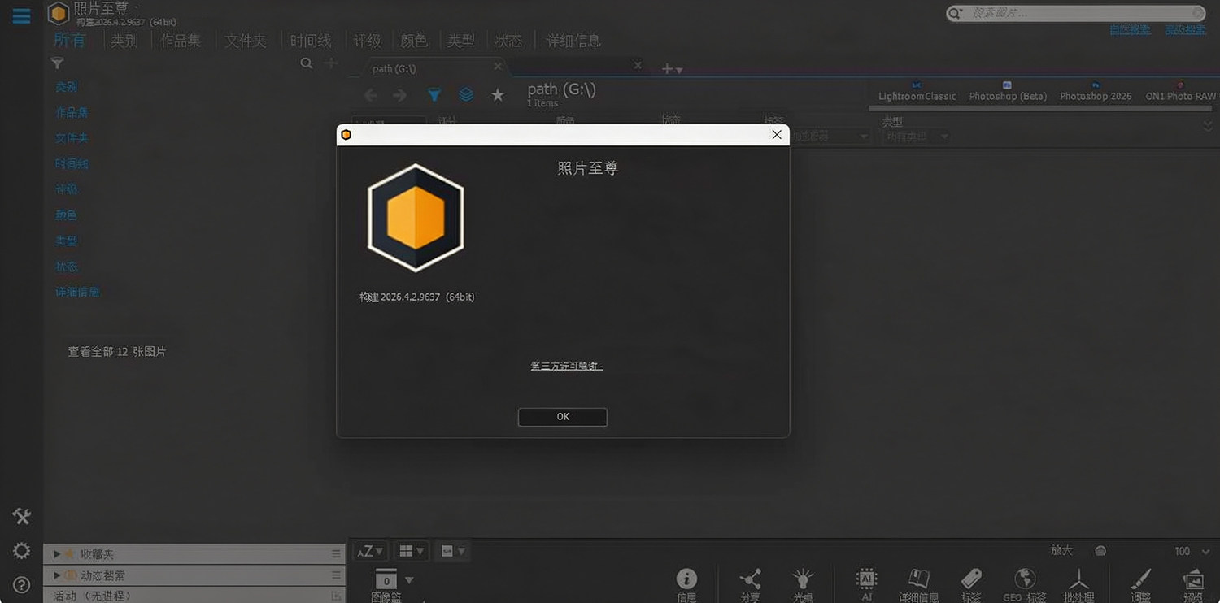
Task: Switch to the 状态 tab in top bar
Action: click(x=508, y=40)
